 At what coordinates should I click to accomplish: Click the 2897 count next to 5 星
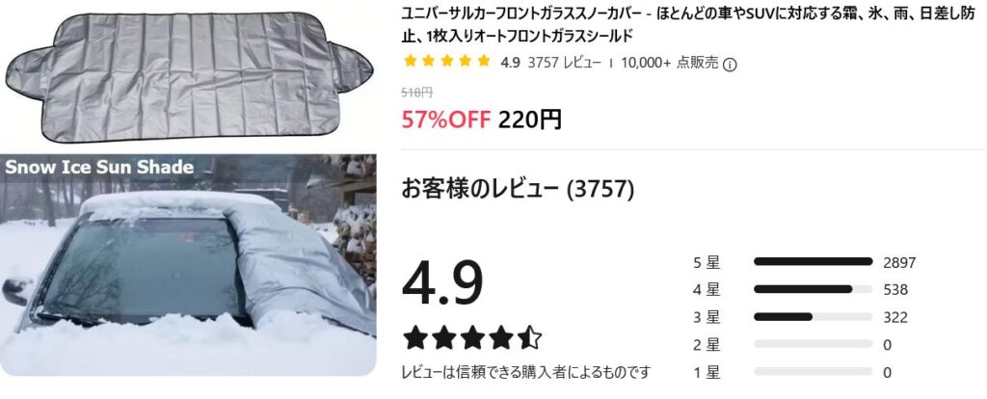[x=899, y=262]
